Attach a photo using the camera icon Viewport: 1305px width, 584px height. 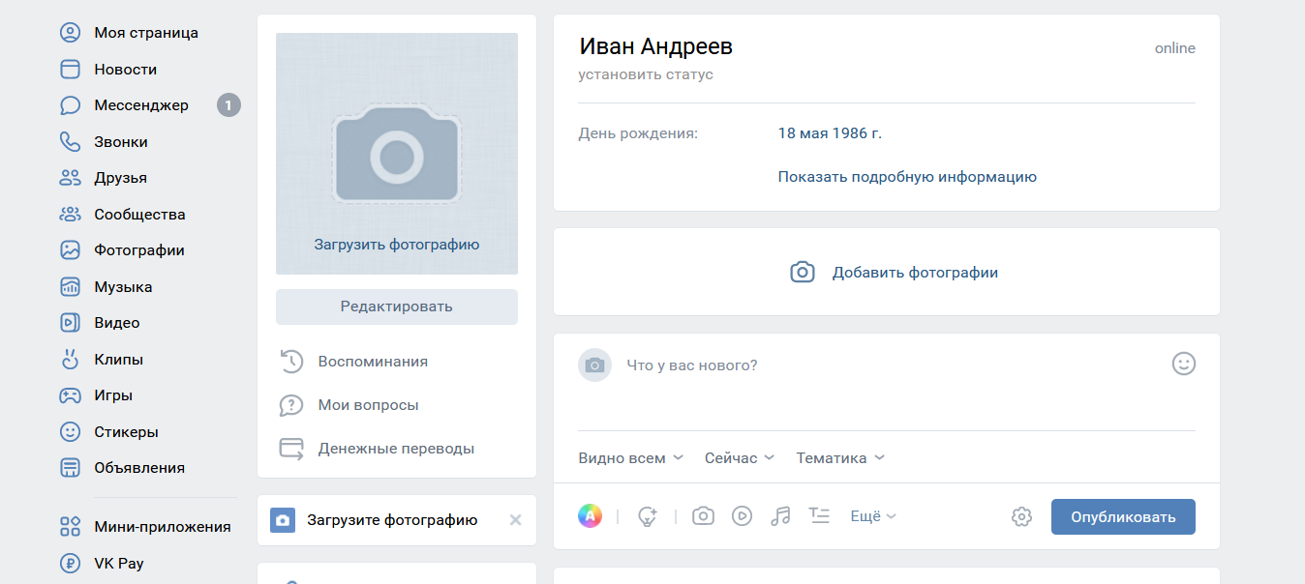pyautogui.click(x=703, y=516)
